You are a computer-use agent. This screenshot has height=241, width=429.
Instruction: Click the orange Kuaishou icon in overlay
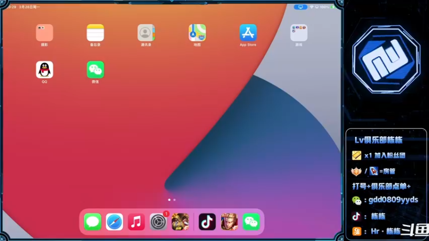(x=357, y=231)
